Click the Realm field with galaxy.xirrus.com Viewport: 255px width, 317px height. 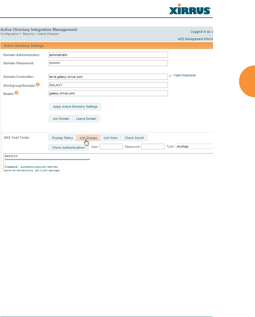(108, 93)
